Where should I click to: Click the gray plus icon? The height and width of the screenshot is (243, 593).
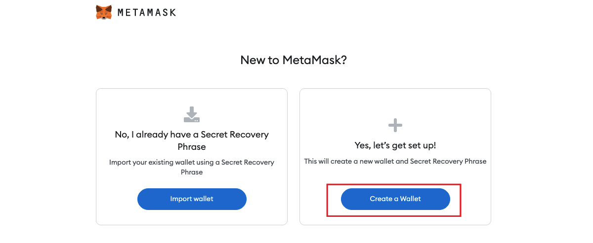[395, 125]
